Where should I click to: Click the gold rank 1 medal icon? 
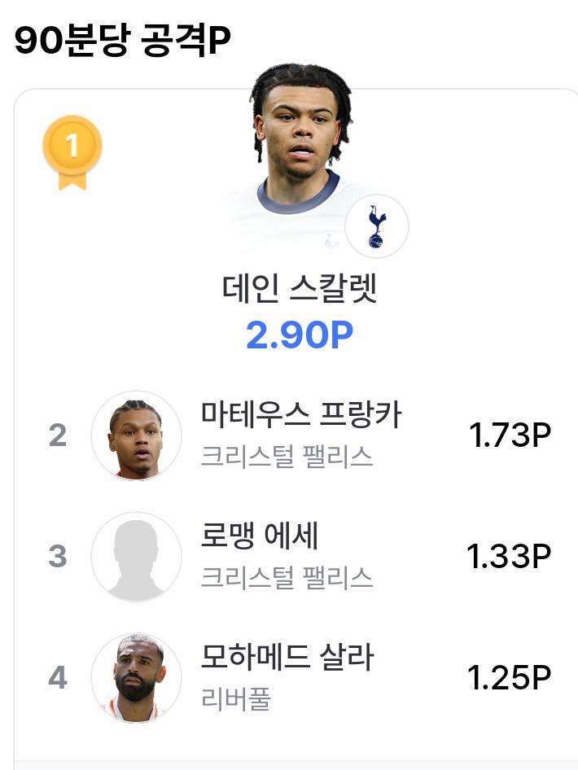click(72, 153)
